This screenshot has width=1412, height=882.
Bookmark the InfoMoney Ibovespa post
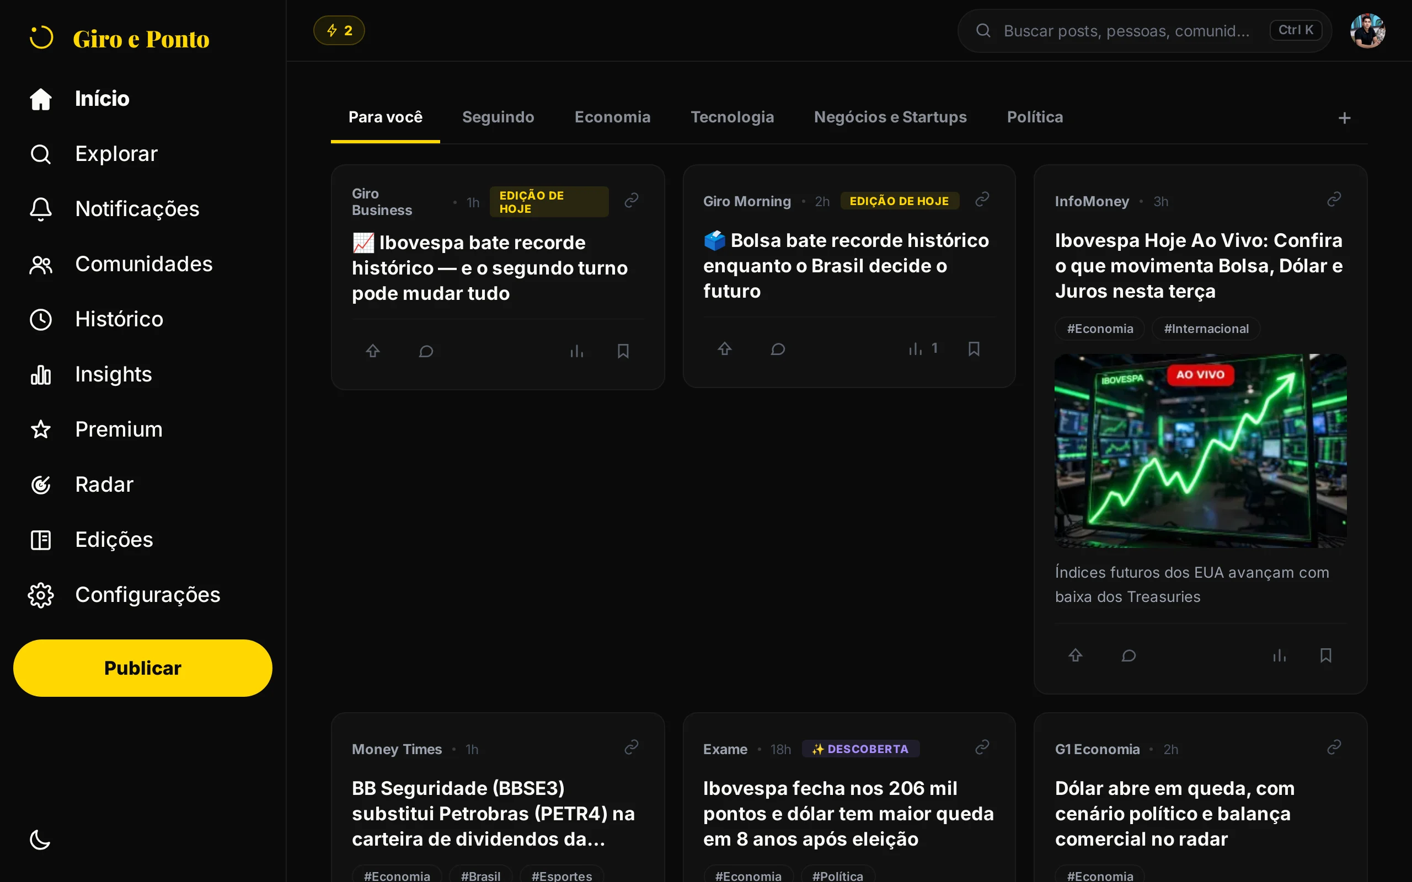(1325, 655)
